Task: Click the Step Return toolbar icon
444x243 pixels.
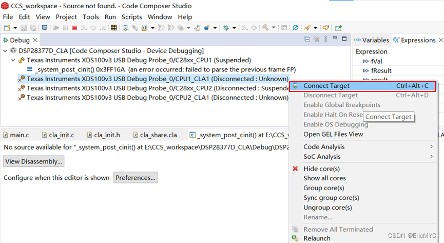Action: point(103,28)
